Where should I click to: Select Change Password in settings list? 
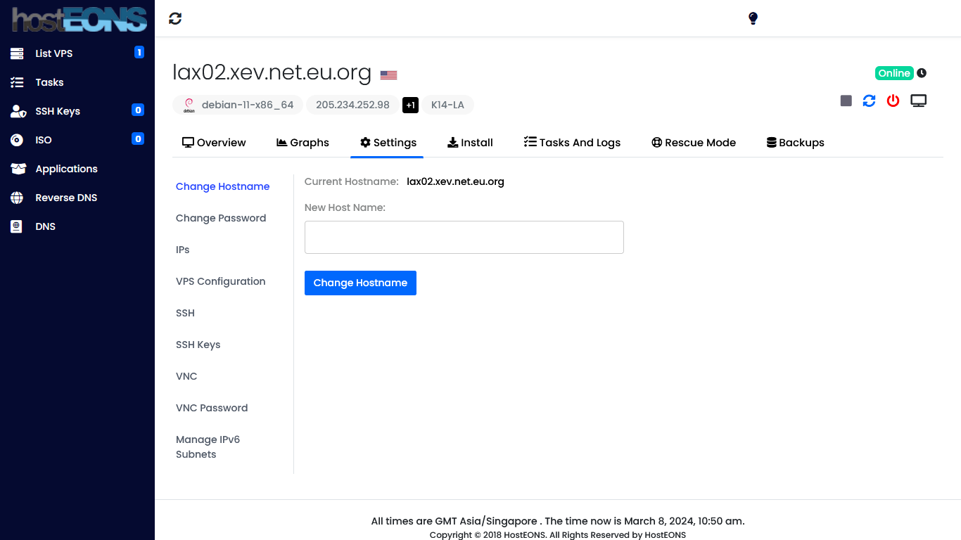221,218
